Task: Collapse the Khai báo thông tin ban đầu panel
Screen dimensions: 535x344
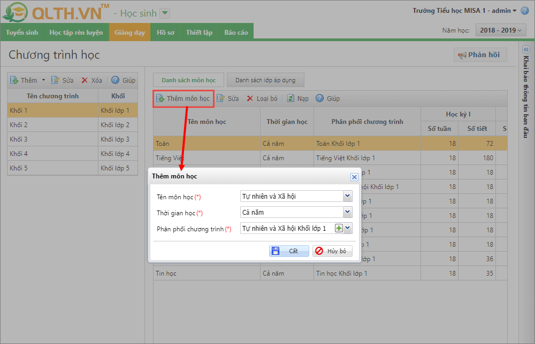Action: [526, 49]
